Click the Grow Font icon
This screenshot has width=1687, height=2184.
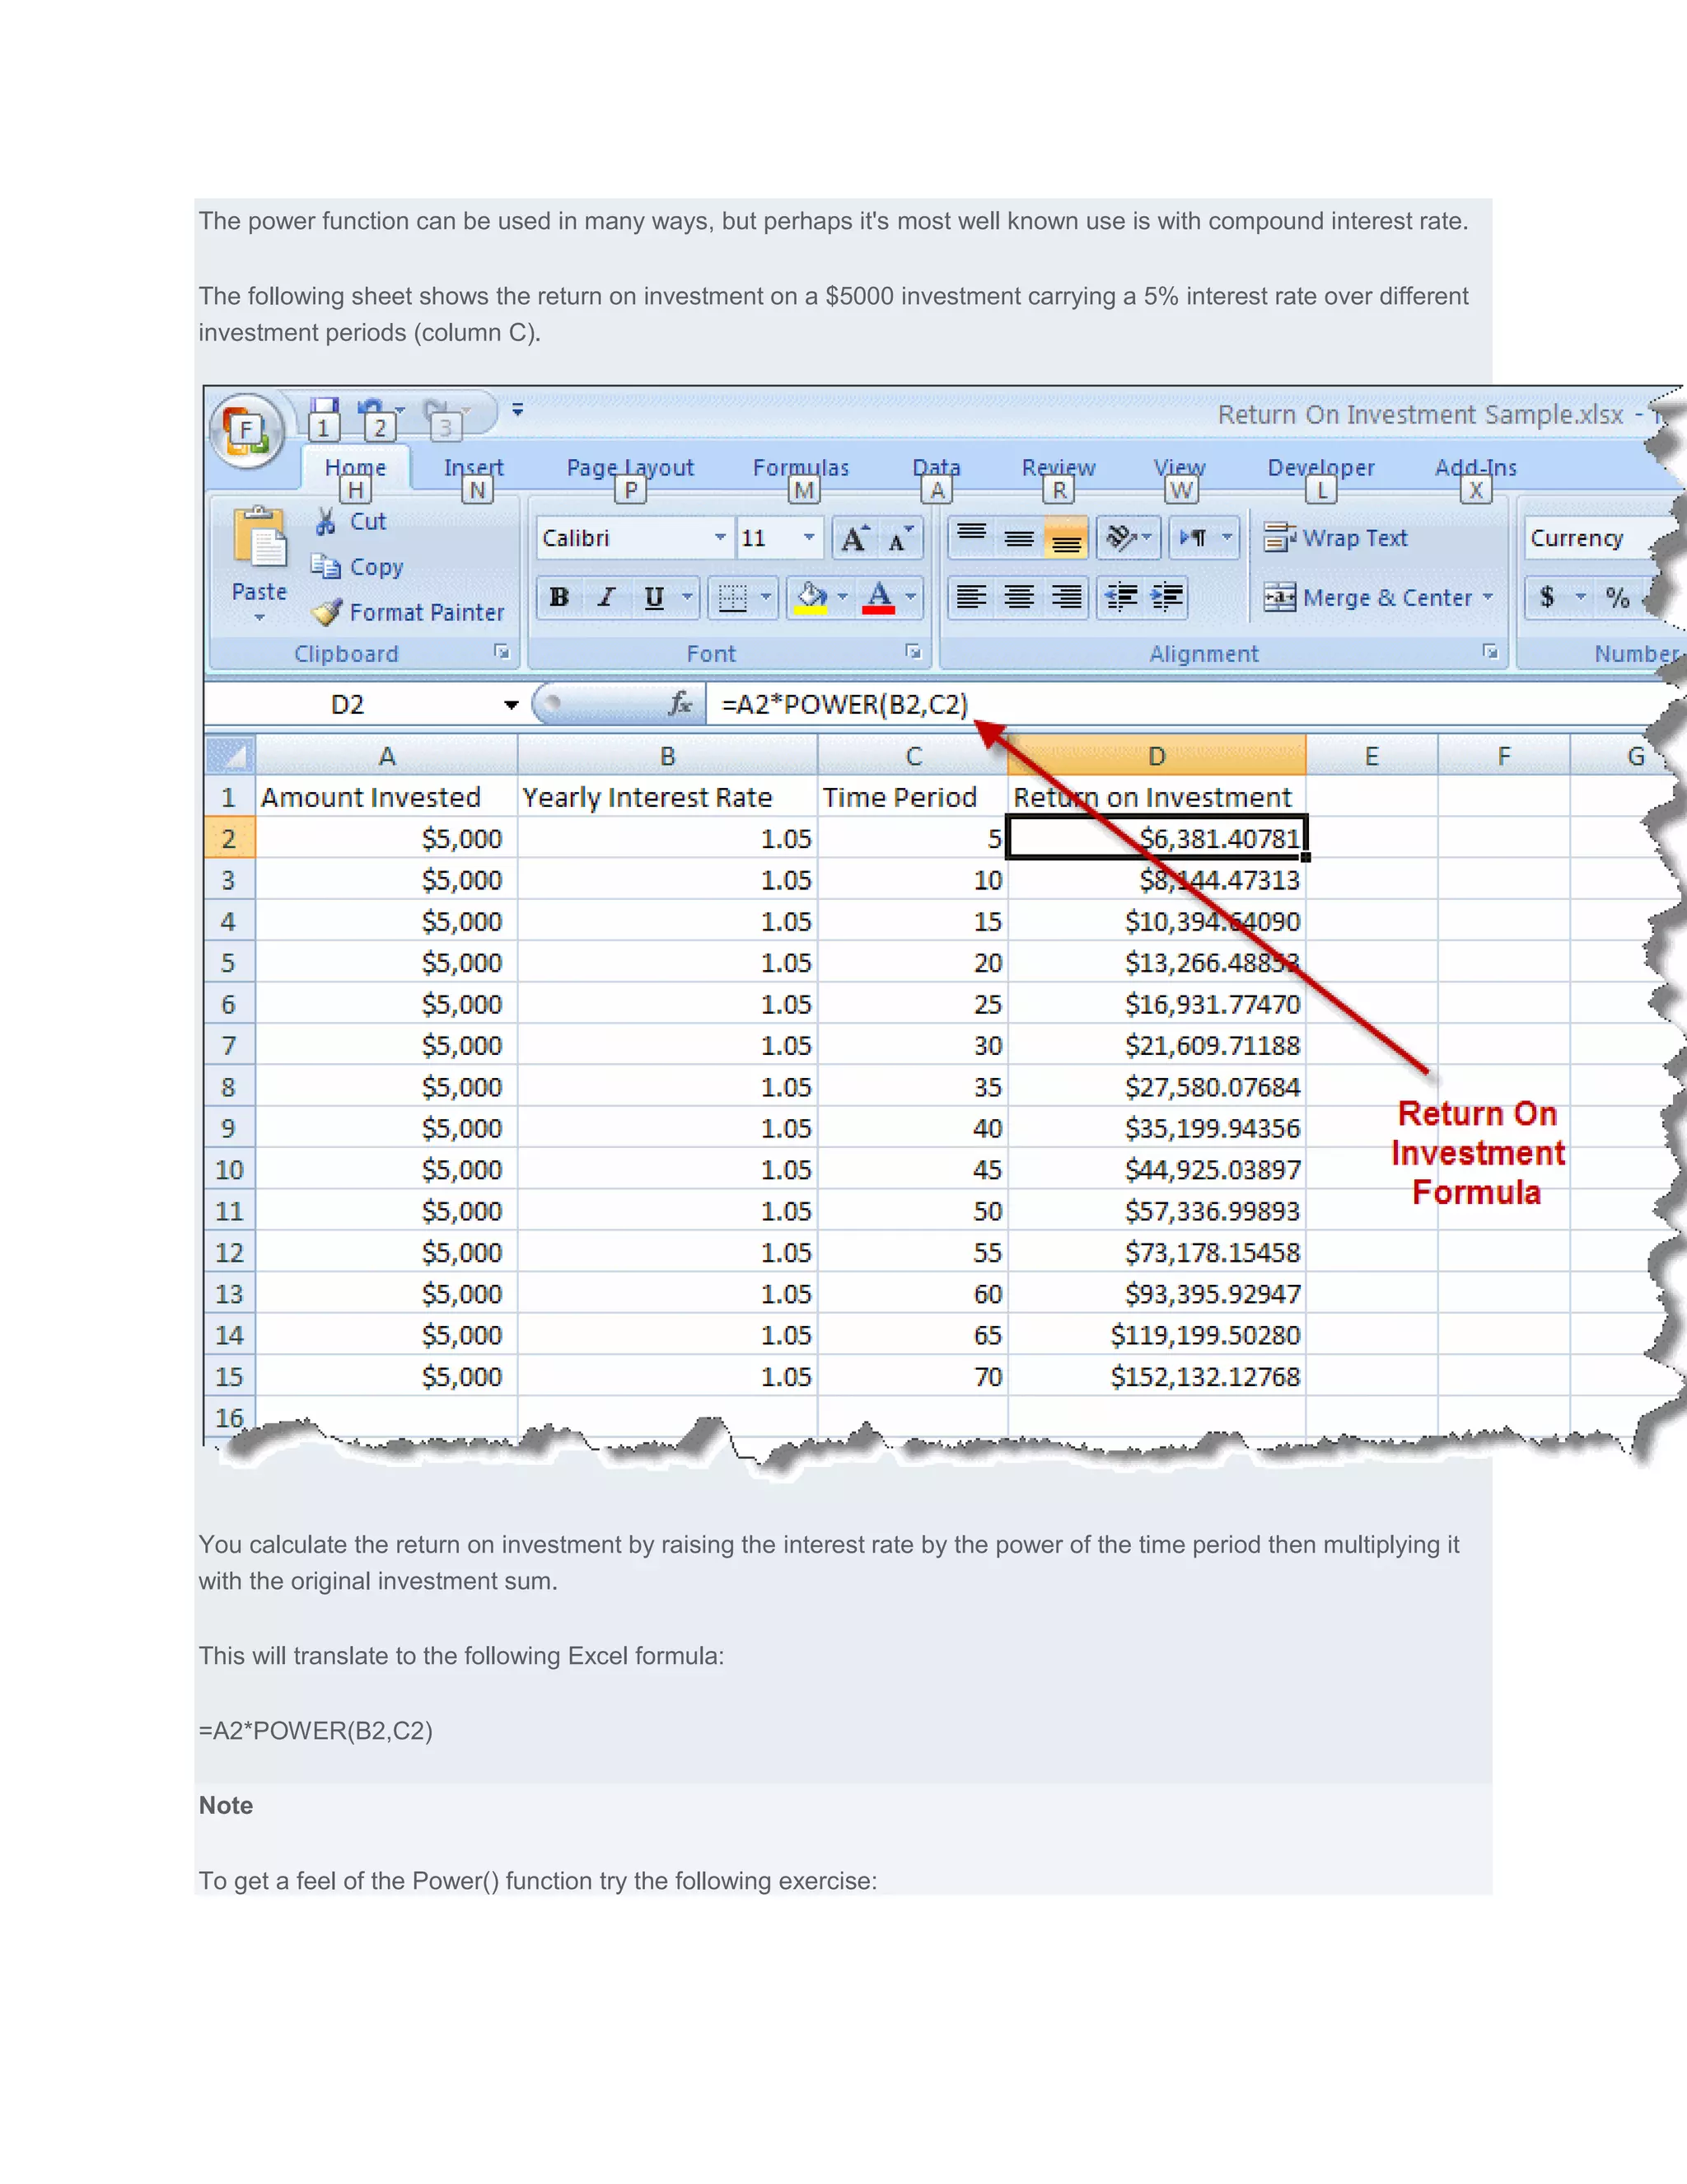point(853,538)
